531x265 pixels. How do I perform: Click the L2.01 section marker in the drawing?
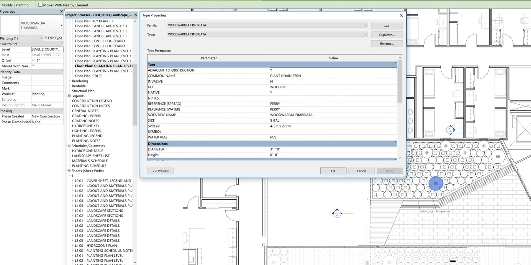coord(337,213)
